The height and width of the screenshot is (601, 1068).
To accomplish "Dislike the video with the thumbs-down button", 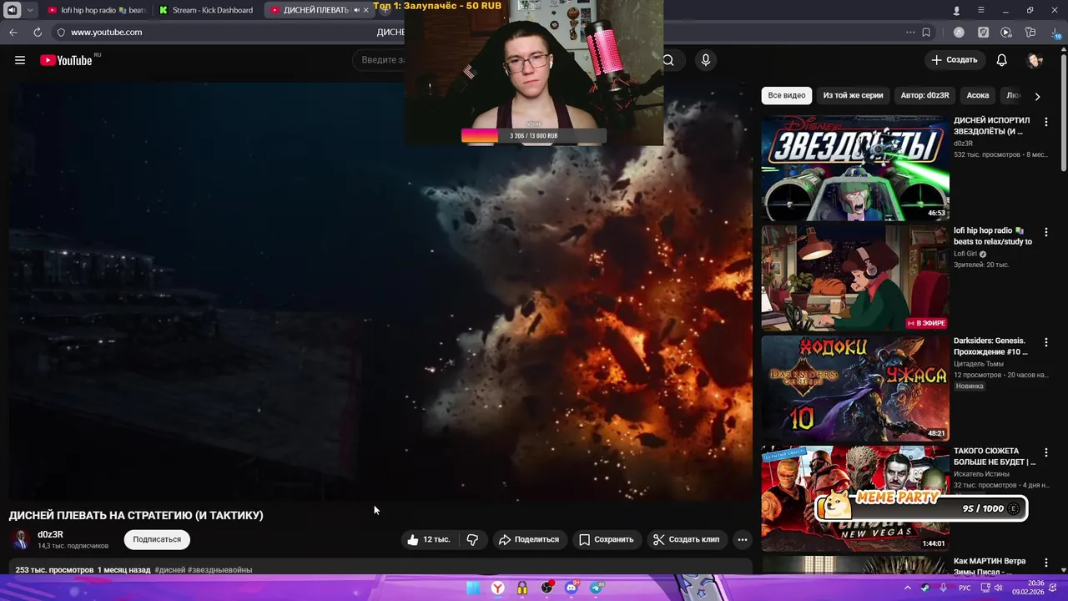I will (x=472, y=539).
